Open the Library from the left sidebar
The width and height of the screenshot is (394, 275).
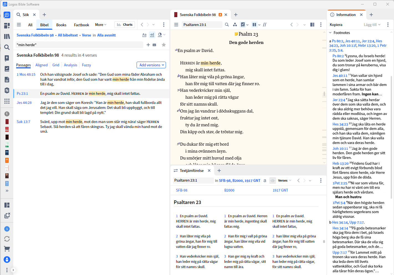[7, 36]
